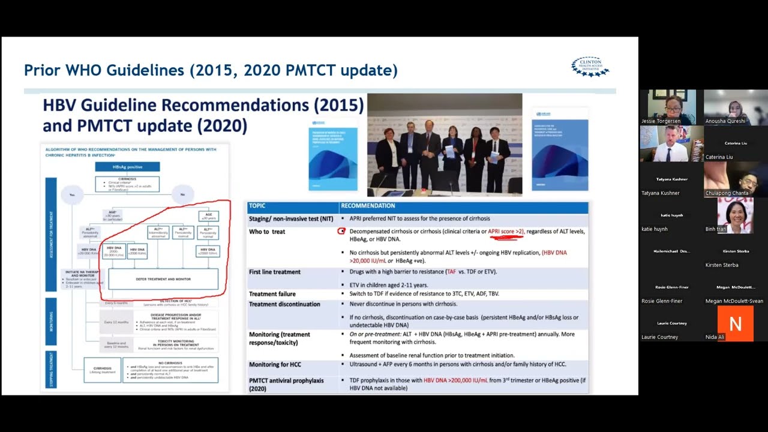Image resolution: width=768 pixels, height=432 pixels.
Task: Select Rosie Glenn-Finer's participant tile
Action: coord(671,287)
